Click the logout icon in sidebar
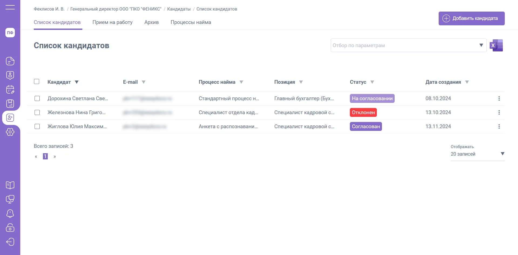Image resolution: width=518 pixels, height=255 pixels. click(10, 242)
